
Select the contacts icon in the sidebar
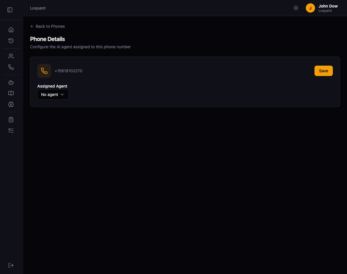pos(11,56)
